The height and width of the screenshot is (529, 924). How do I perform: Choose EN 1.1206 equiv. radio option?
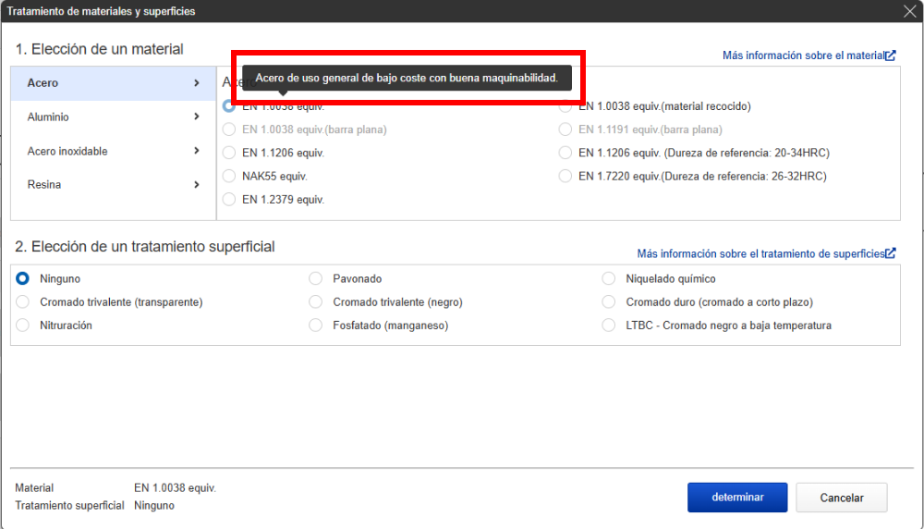(x=229, y=153)
